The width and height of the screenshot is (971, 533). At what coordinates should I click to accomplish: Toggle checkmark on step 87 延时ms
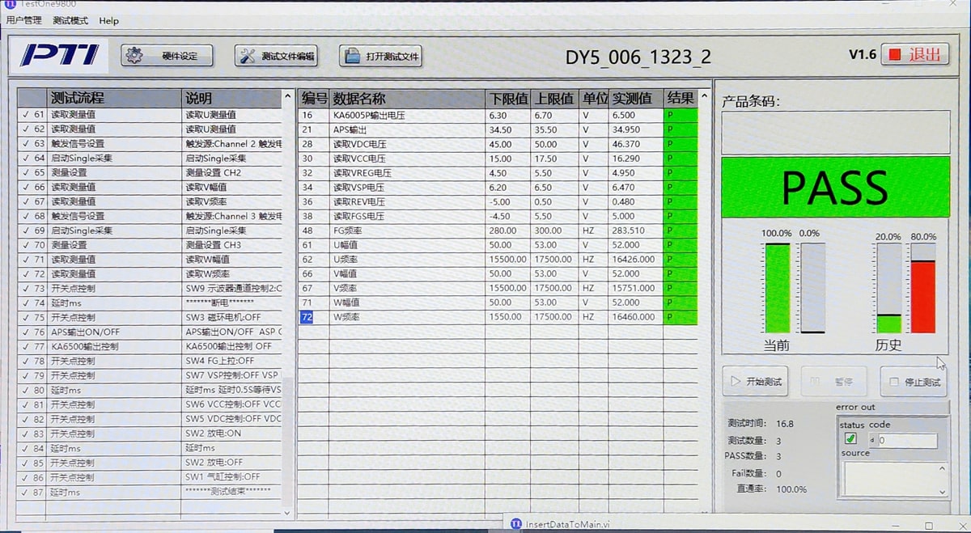pos(25,492)
